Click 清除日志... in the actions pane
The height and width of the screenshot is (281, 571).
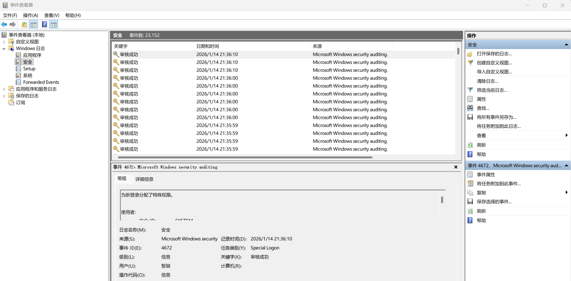pos(487,81)
